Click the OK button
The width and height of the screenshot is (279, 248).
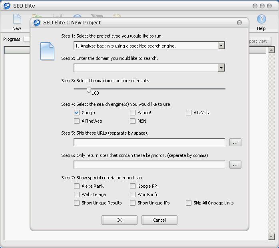tap(120, 220)
